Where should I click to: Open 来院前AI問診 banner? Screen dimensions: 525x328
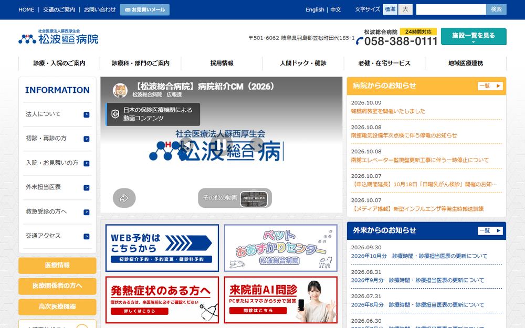pos(280,300)
